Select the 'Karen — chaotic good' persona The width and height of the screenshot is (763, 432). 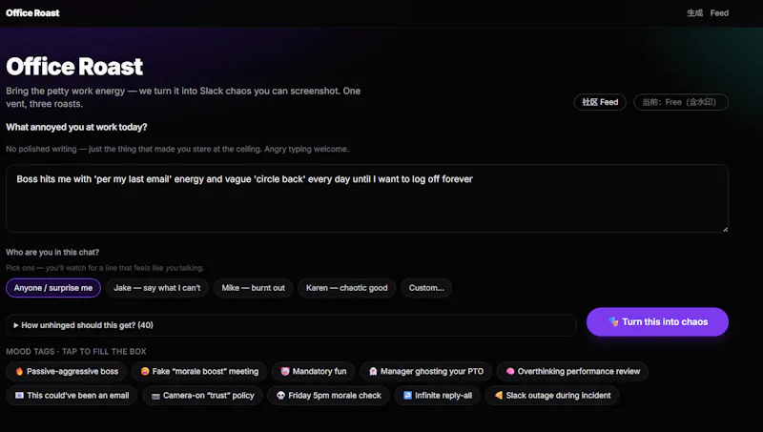(346, 288)
